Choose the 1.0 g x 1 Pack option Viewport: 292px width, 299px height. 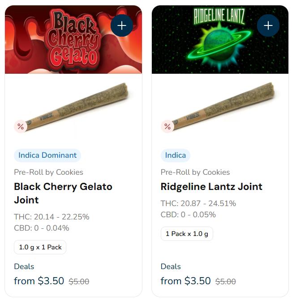click(x=40, y=247)
